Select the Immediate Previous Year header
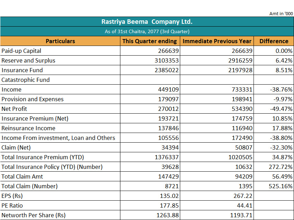The image size is (294, 220). pos(217,41)
